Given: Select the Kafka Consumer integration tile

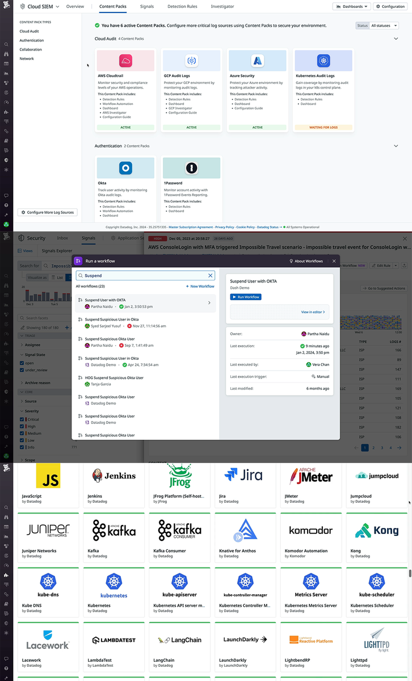Looking at the screenshot, I should click(179, 537).
